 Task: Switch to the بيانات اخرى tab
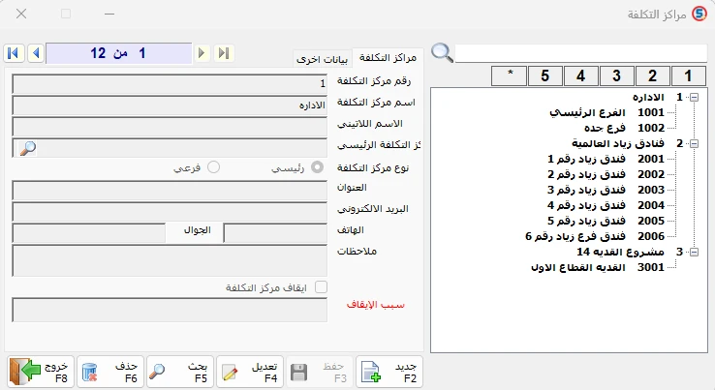click(323, 59)
